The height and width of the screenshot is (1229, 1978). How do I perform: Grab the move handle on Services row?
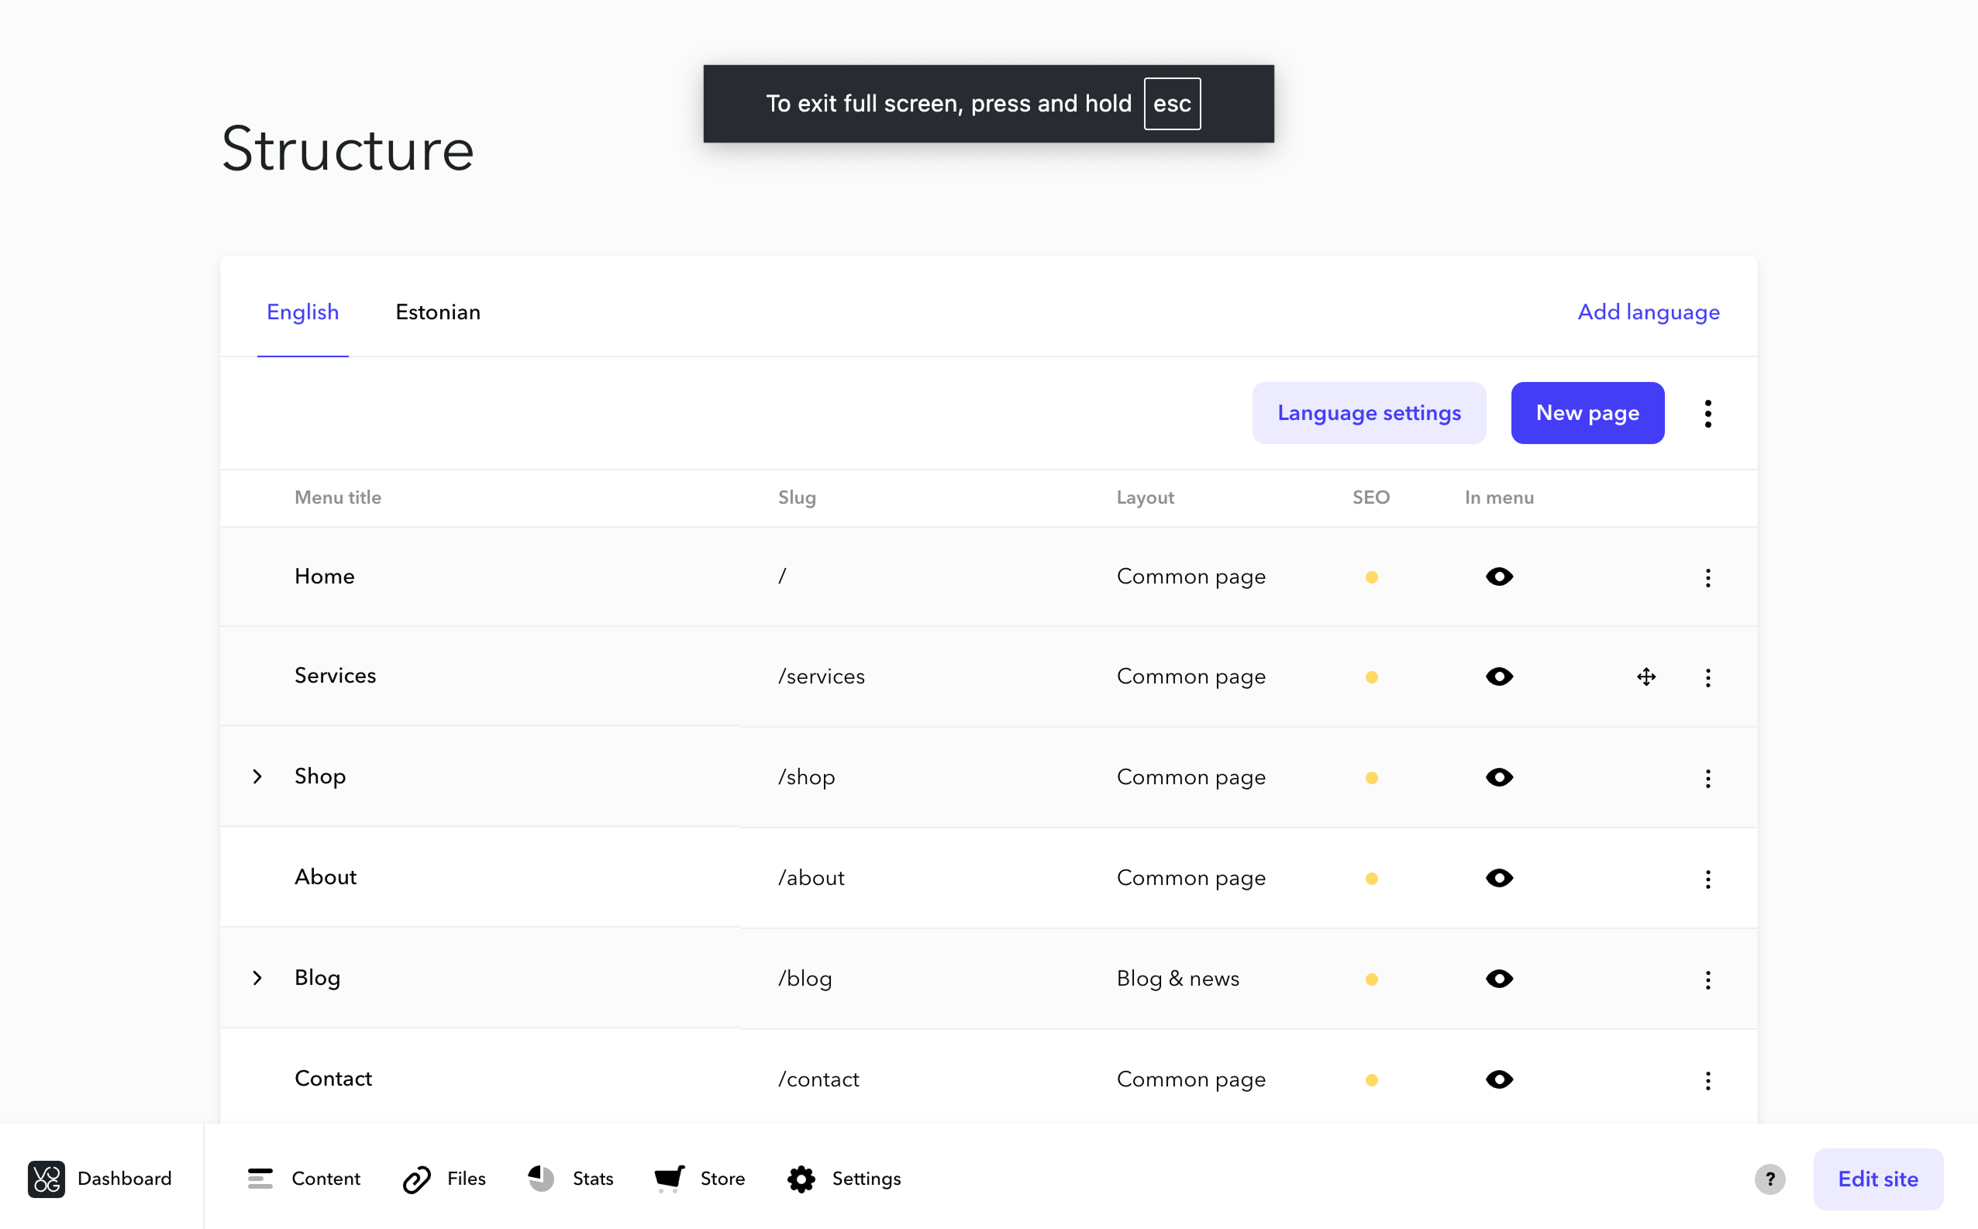(x=1646, y=677)
